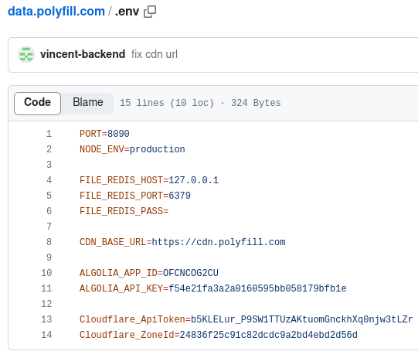Click the PORT=8090 line
The width and height of the screenshot is (418, 358).
(x=104, y=134)
